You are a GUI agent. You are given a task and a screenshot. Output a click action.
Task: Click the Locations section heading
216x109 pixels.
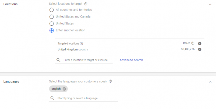pos(11,4)
